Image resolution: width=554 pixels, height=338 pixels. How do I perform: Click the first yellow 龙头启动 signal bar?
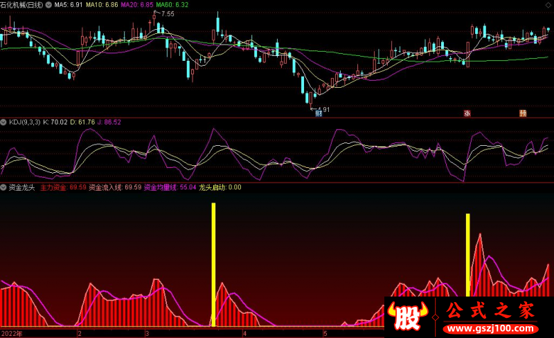tap(213, 265)
